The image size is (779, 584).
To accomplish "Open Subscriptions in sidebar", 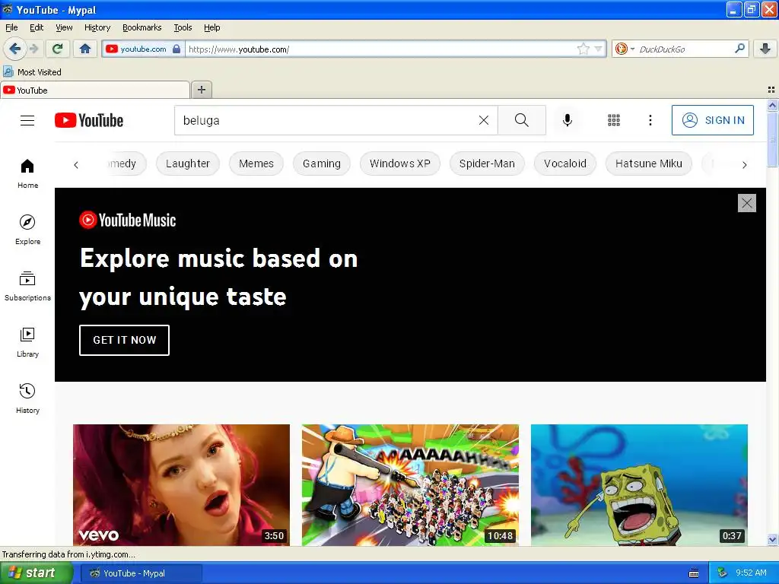I will click(x=27, y=286).
